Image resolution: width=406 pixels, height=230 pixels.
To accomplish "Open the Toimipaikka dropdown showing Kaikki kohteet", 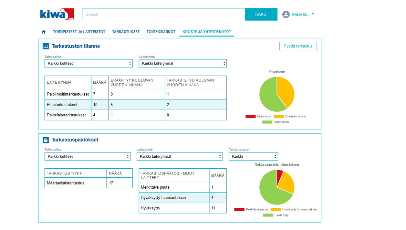I will tap(88, 63).
